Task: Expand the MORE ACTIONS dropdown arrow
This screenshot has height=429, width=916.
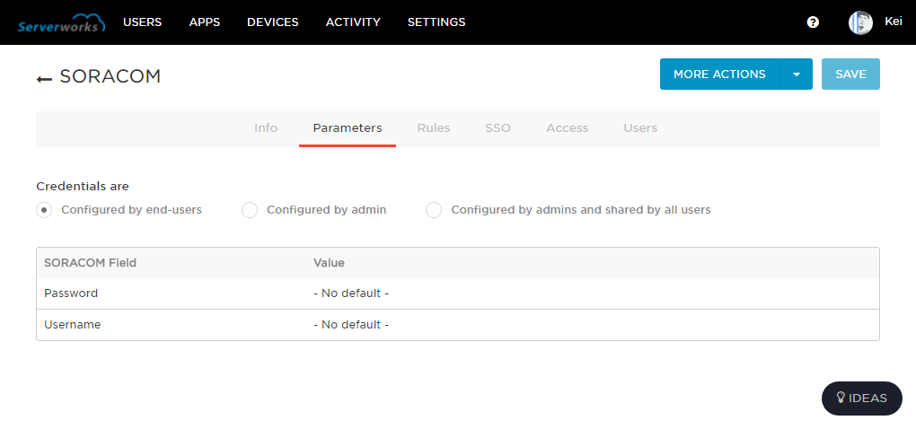Action: click(797, 74)
